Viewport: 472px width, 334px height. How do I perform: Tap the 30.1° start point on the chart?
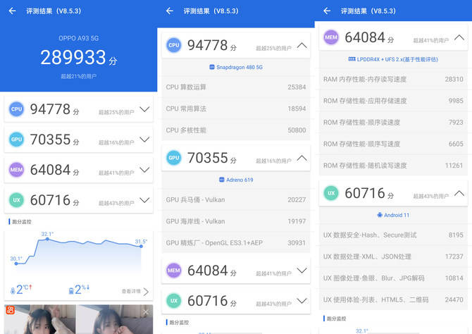[x=16, y=264]
